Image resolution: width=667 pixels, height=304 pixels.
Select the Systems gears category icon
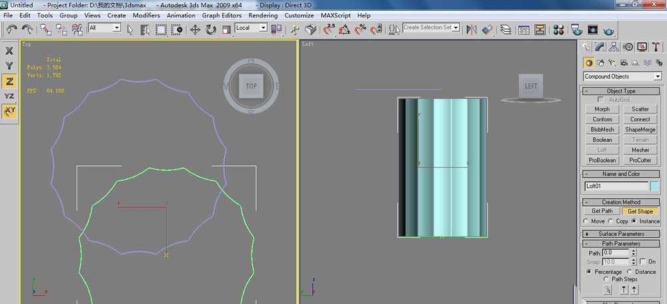(x=658, y=63)
